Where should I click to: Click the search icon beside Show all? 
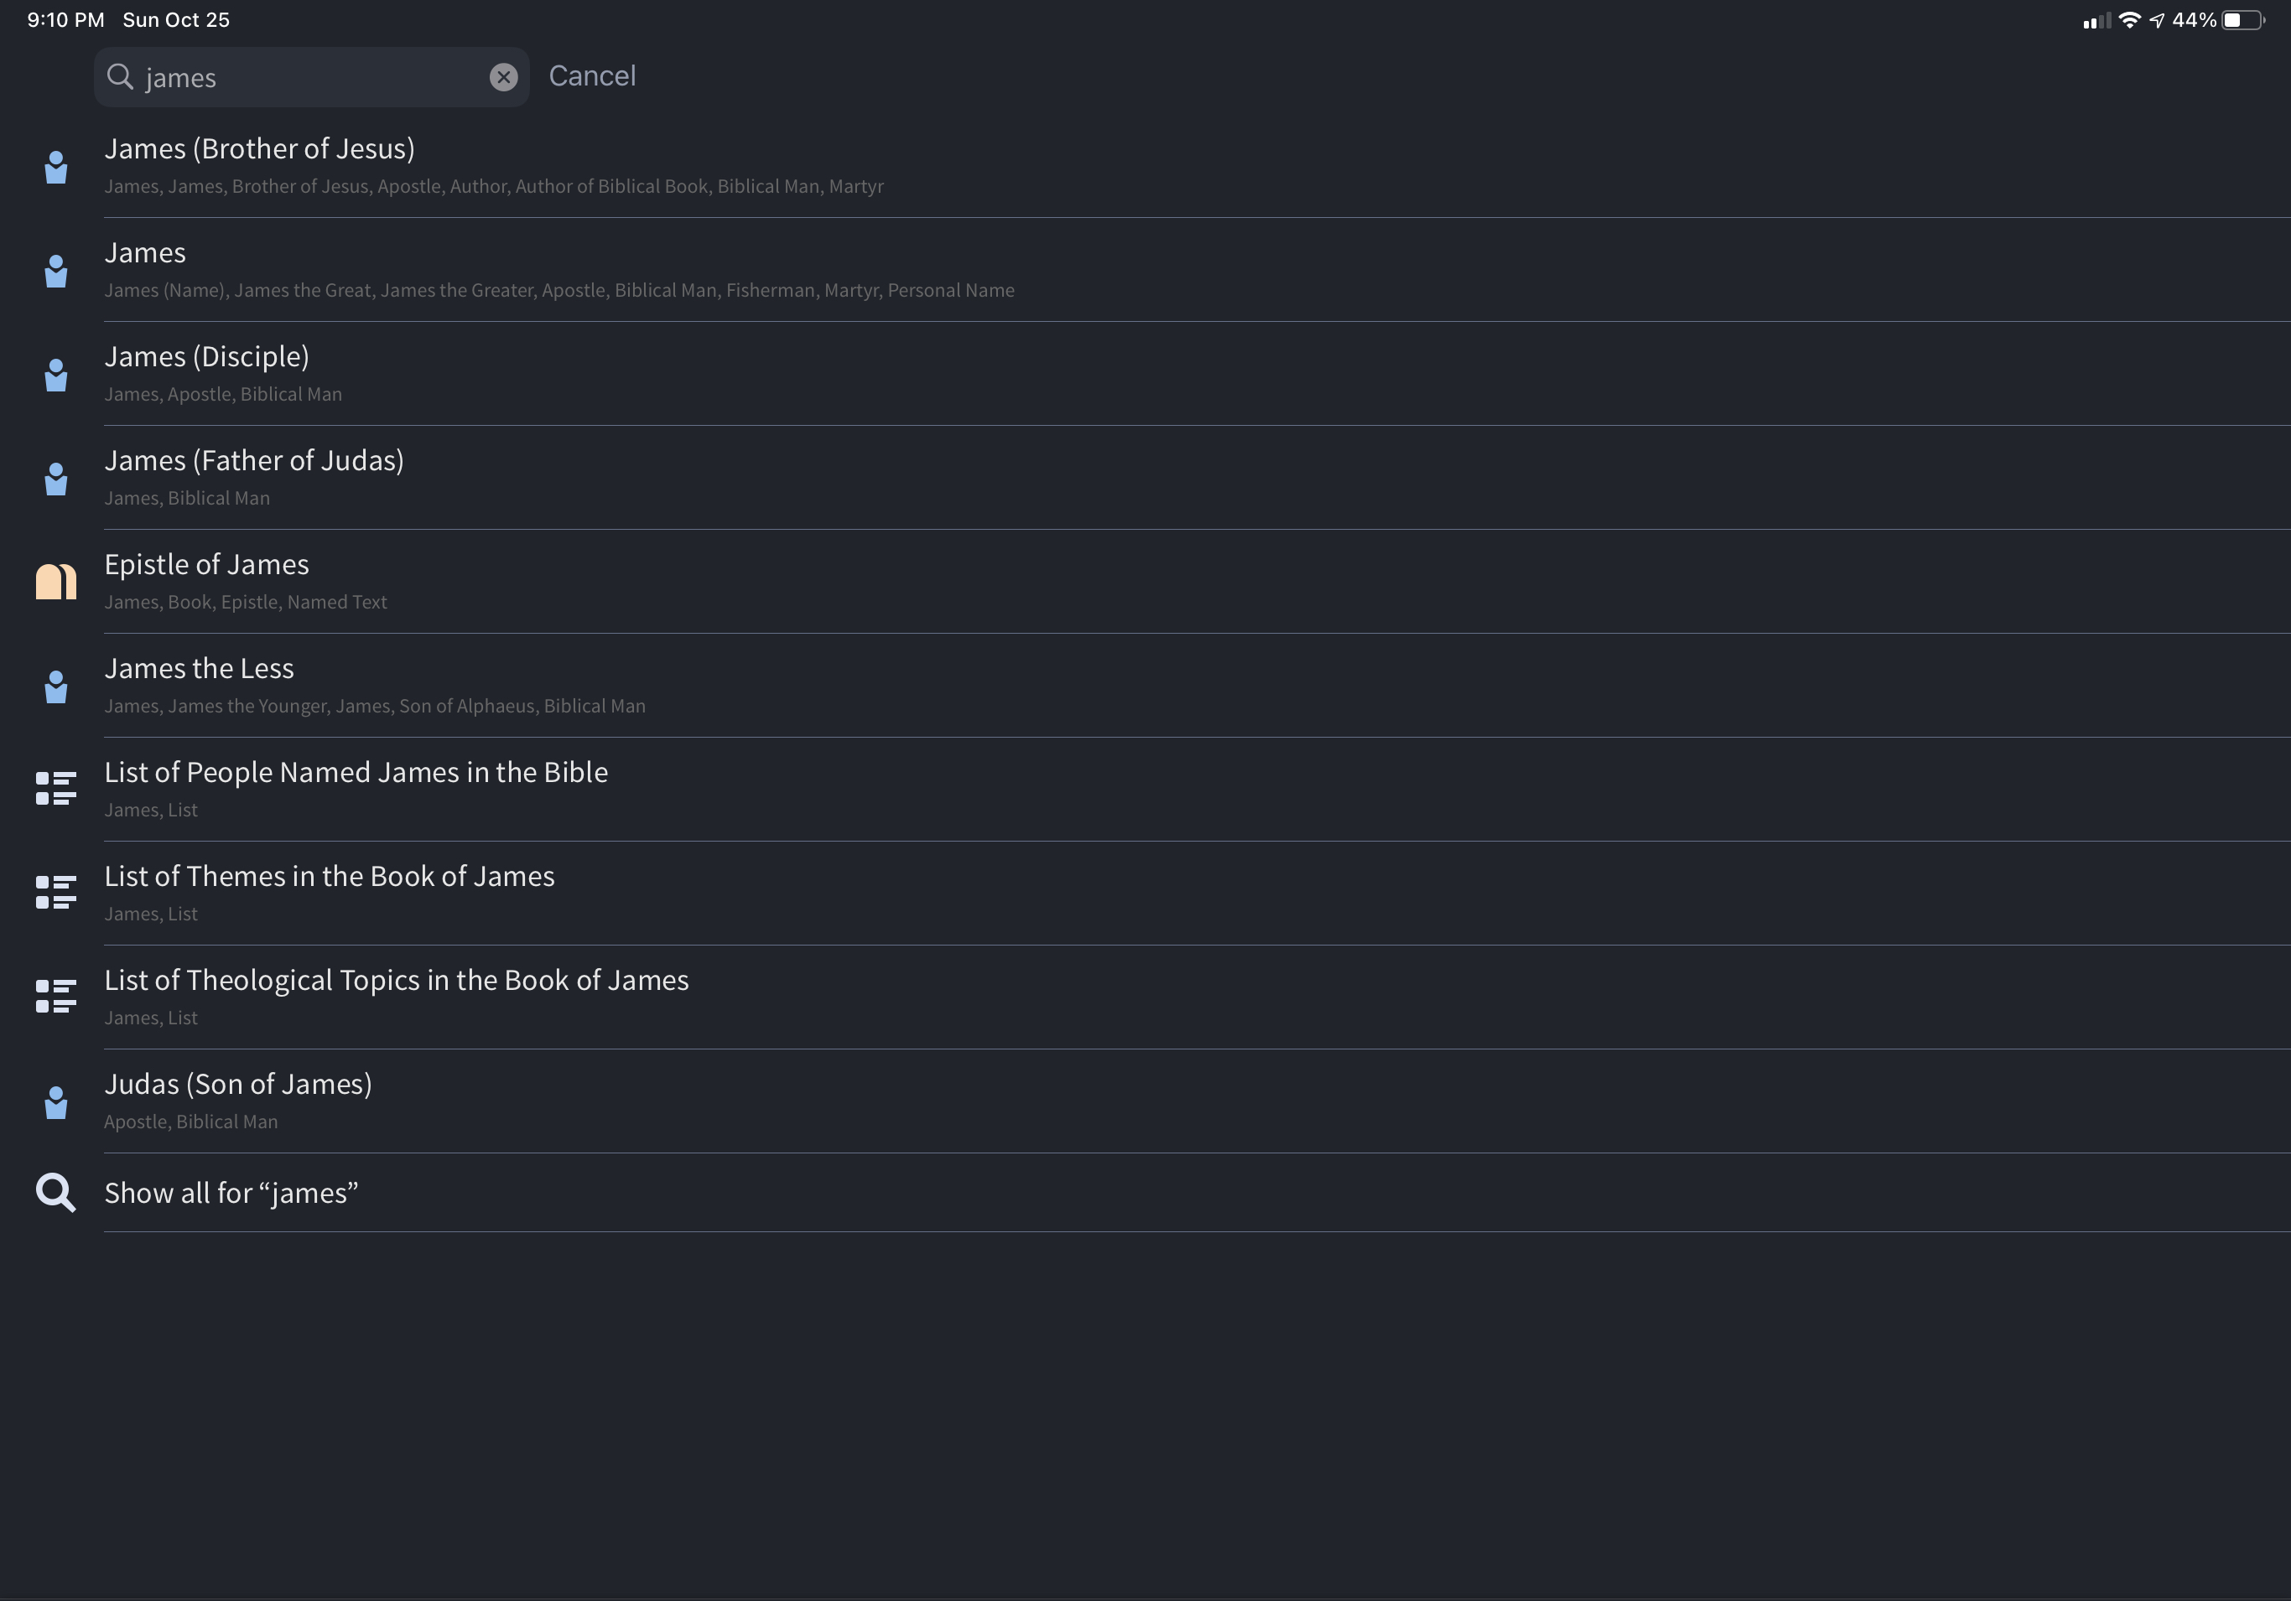[56, 1193]
